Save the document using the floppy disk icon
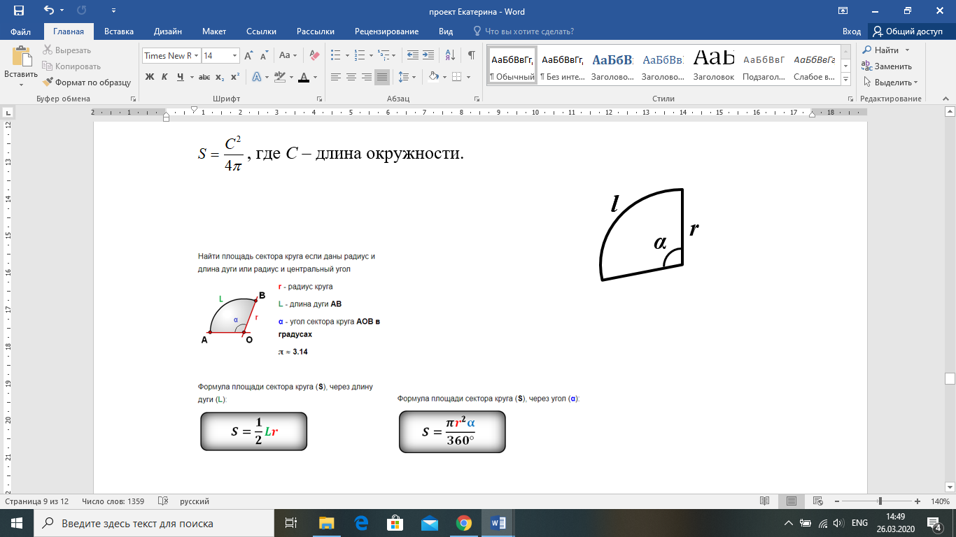 [x=19, y=11]
